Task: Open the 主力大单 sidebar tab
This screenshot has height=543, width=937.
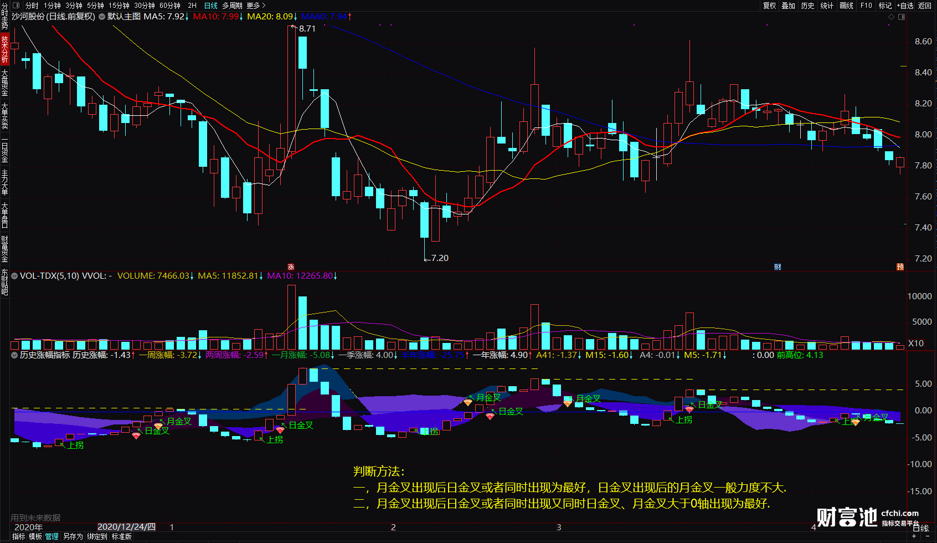Action: click(4, 182)
